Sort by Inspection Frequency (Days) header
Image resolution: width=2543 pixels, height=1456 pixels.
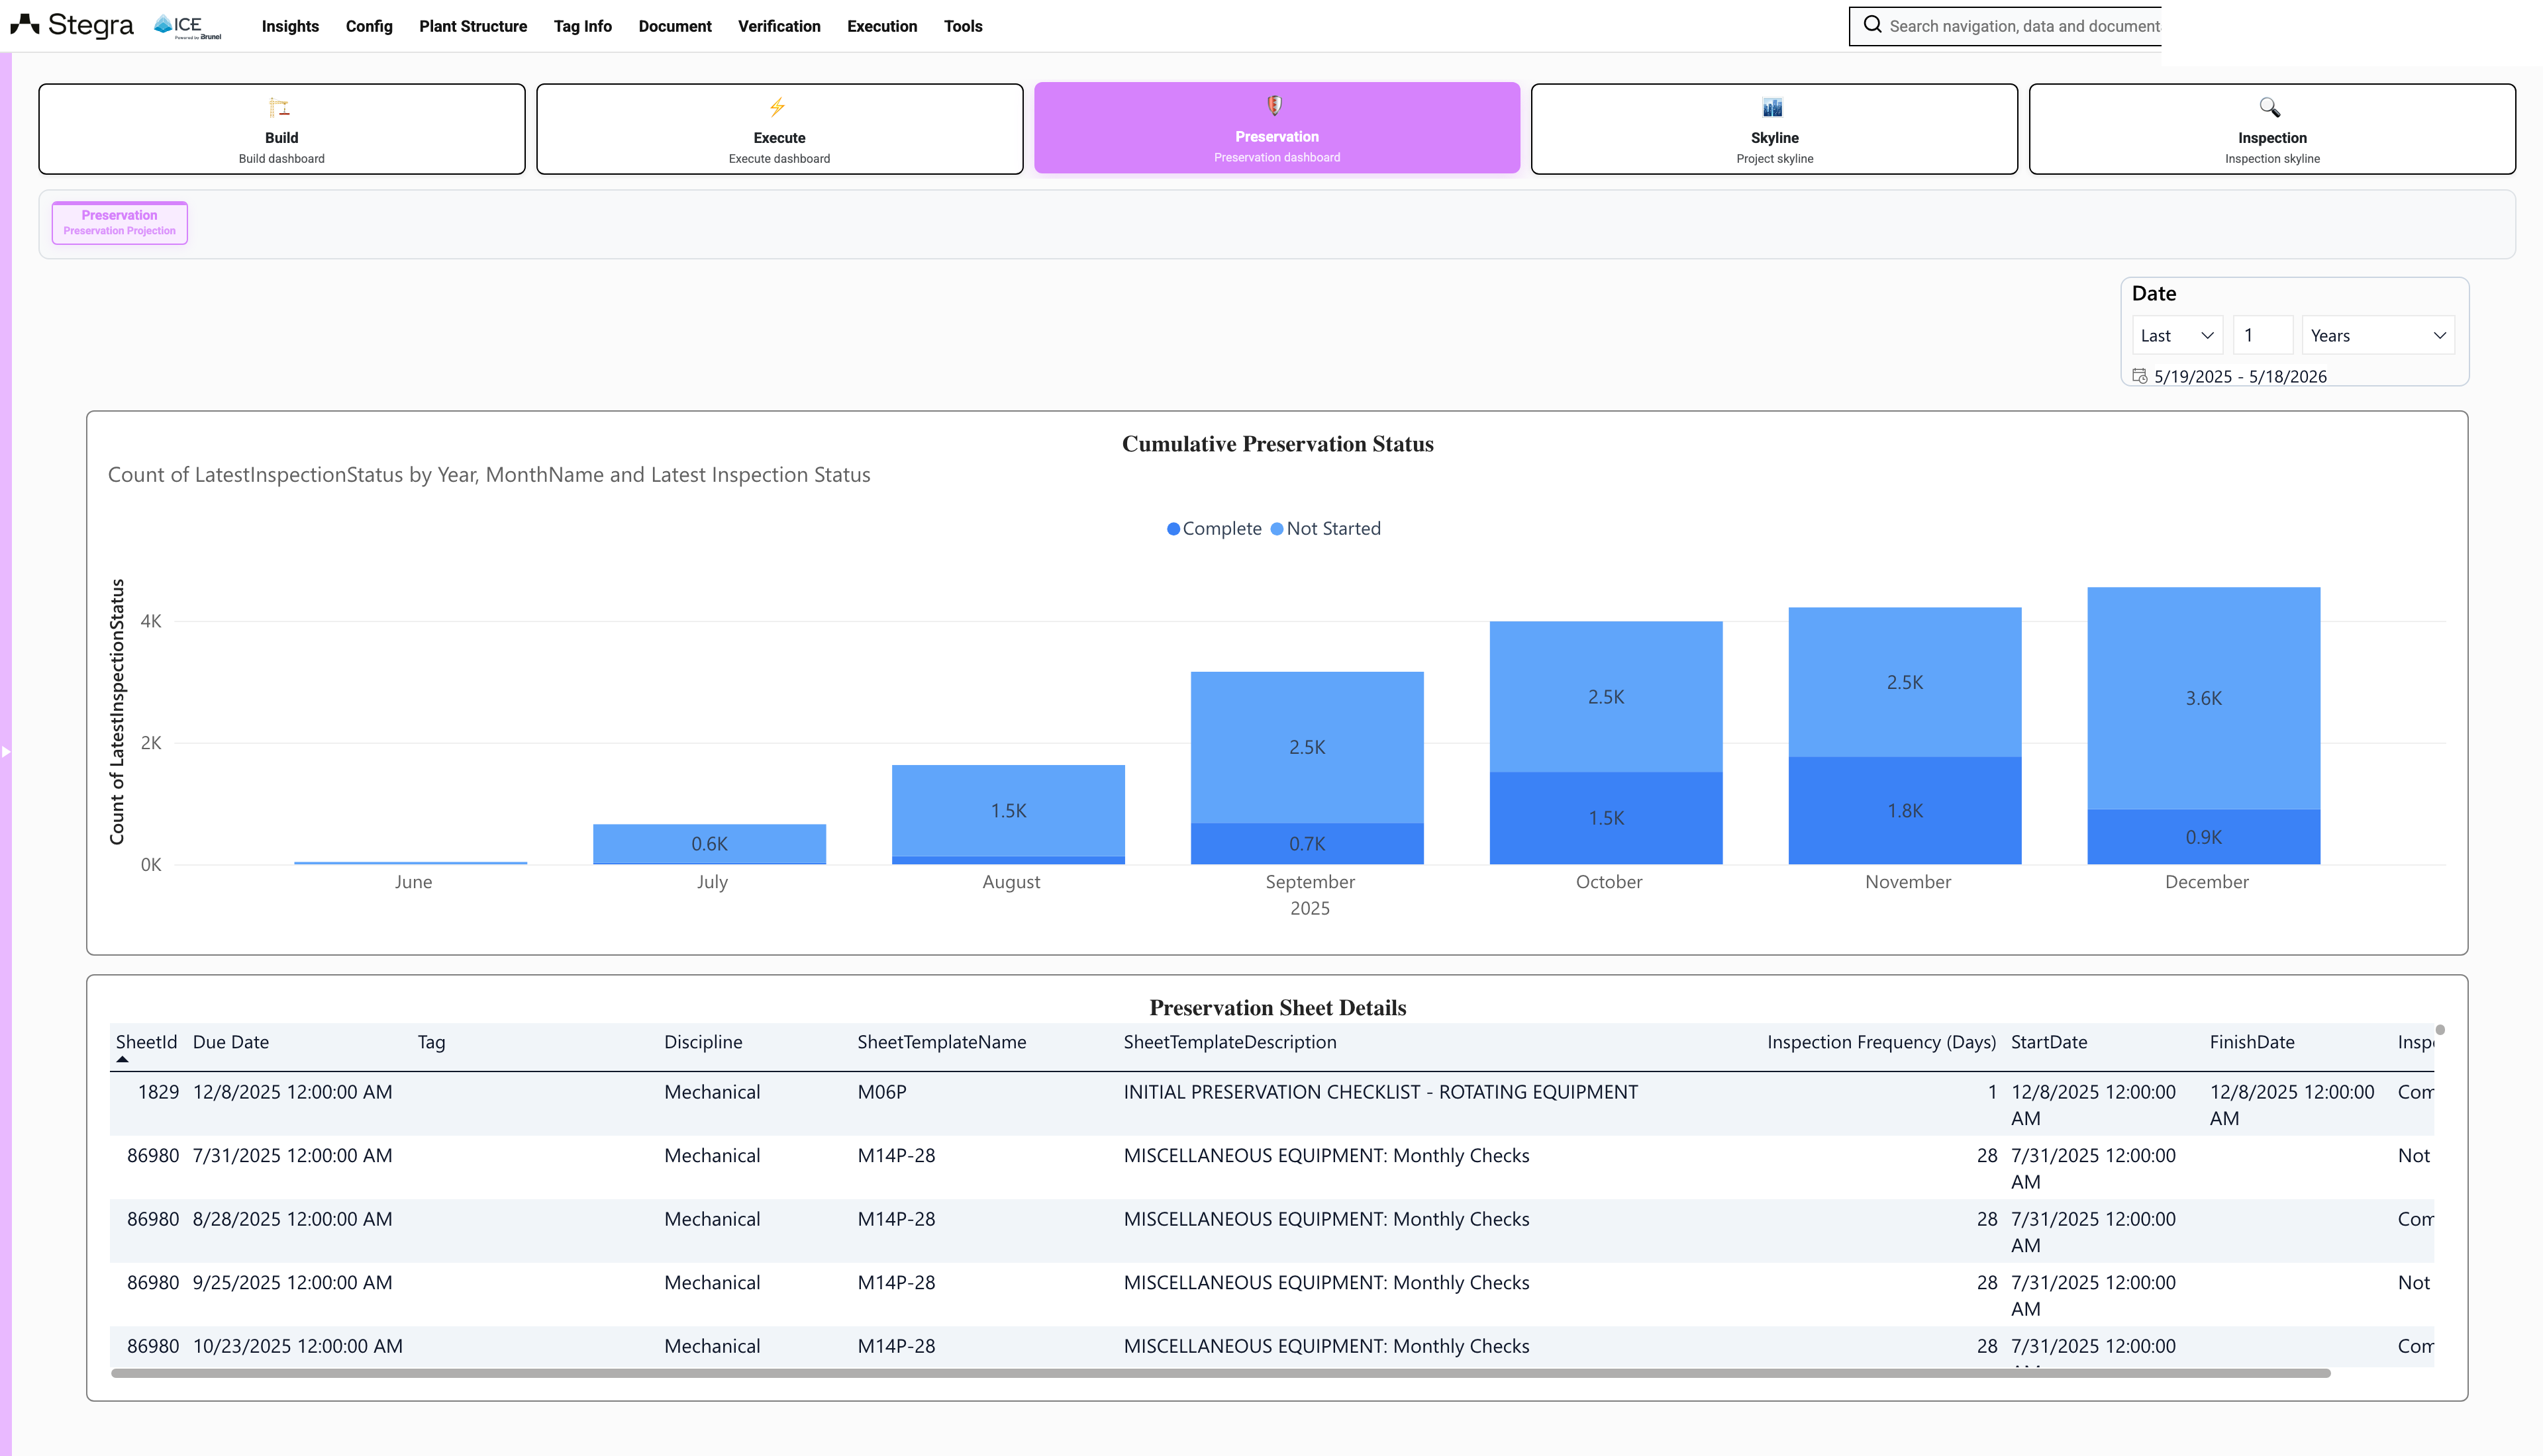1881,1042
